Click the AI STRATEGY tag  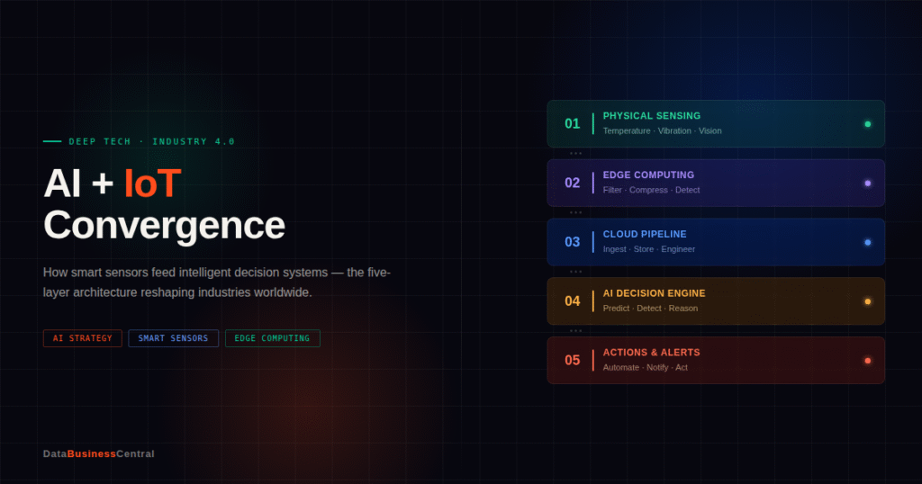point(83,338)
